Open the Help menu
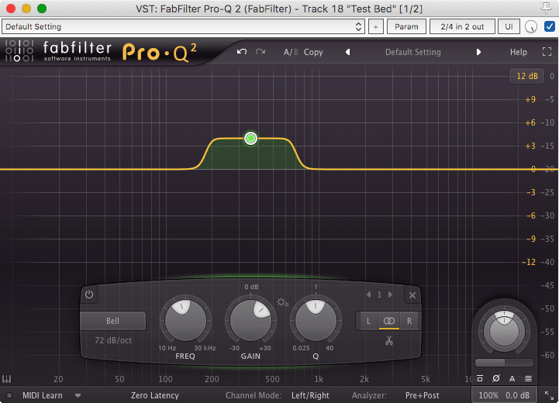 click(x=518, y=53)
